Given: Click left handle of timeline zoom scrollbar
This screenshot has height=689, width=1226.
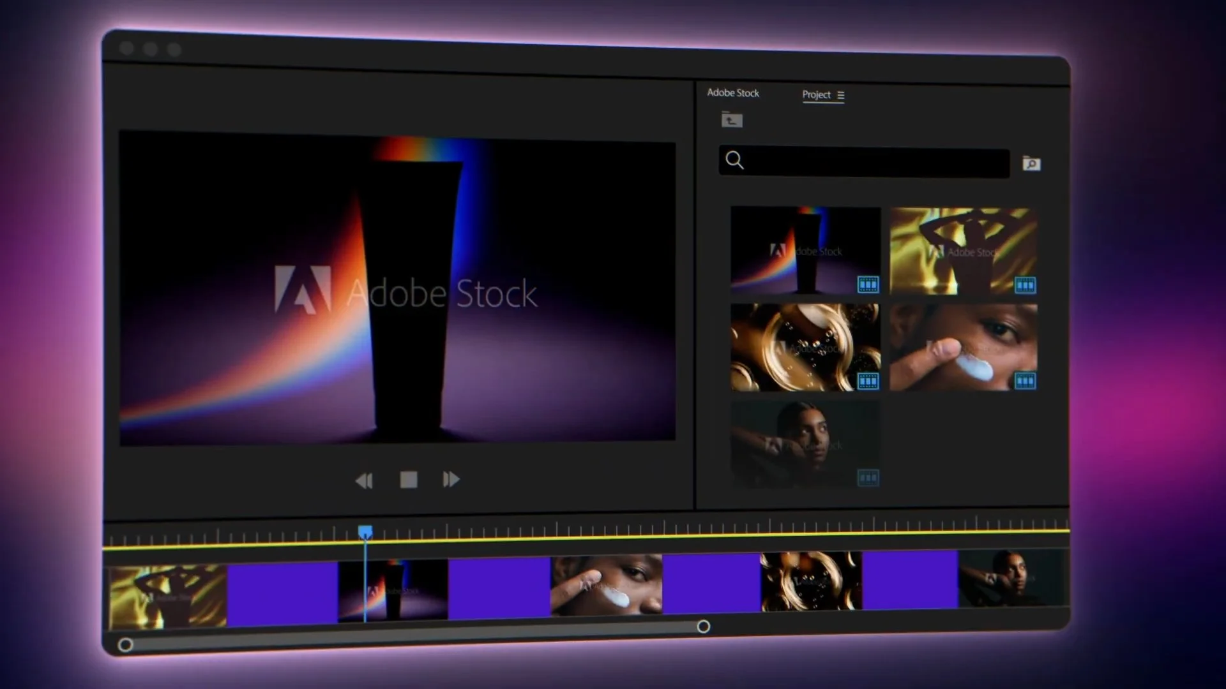Looking at the screenshot, I should pyautogui.click(x=126, y=645).
